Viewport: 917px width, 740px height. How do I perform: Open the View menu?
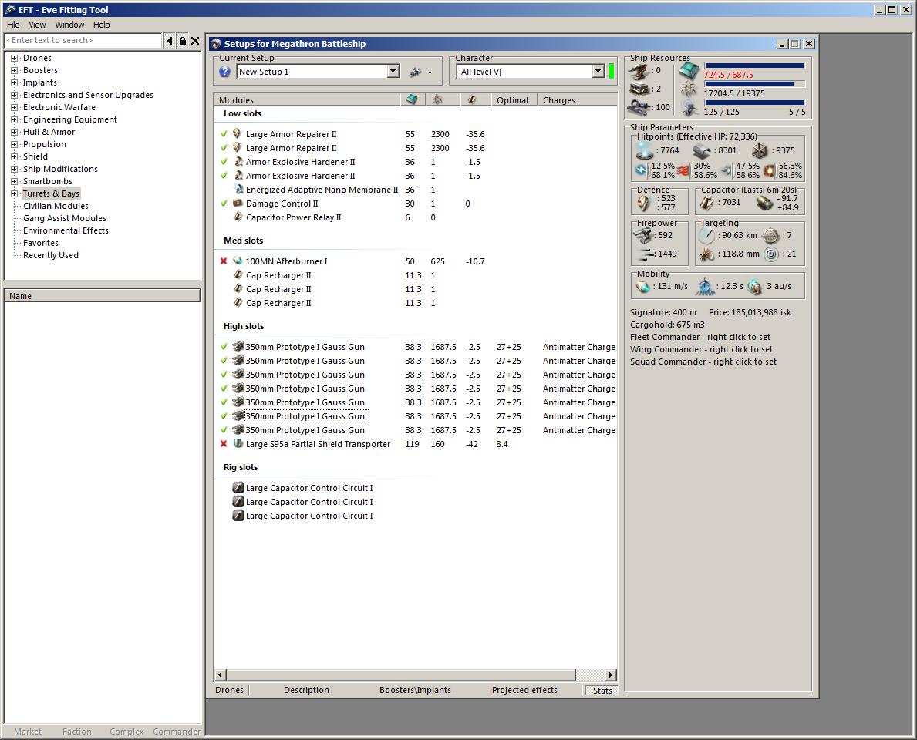(37, 25)
